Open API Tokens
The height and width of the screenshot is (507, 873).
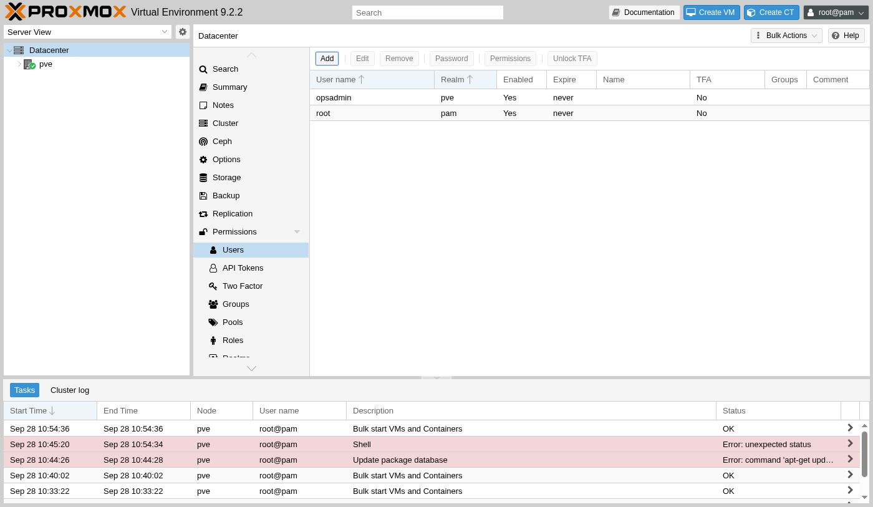pyautogui.click(x=251, y=268)
